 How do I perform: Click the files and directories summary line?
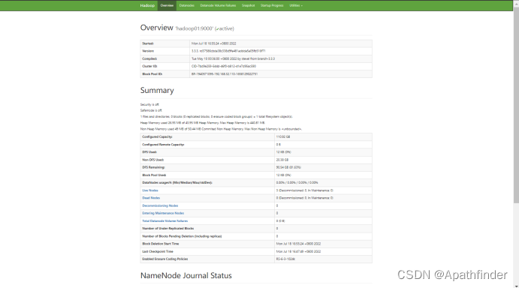[x=216, y=117]
